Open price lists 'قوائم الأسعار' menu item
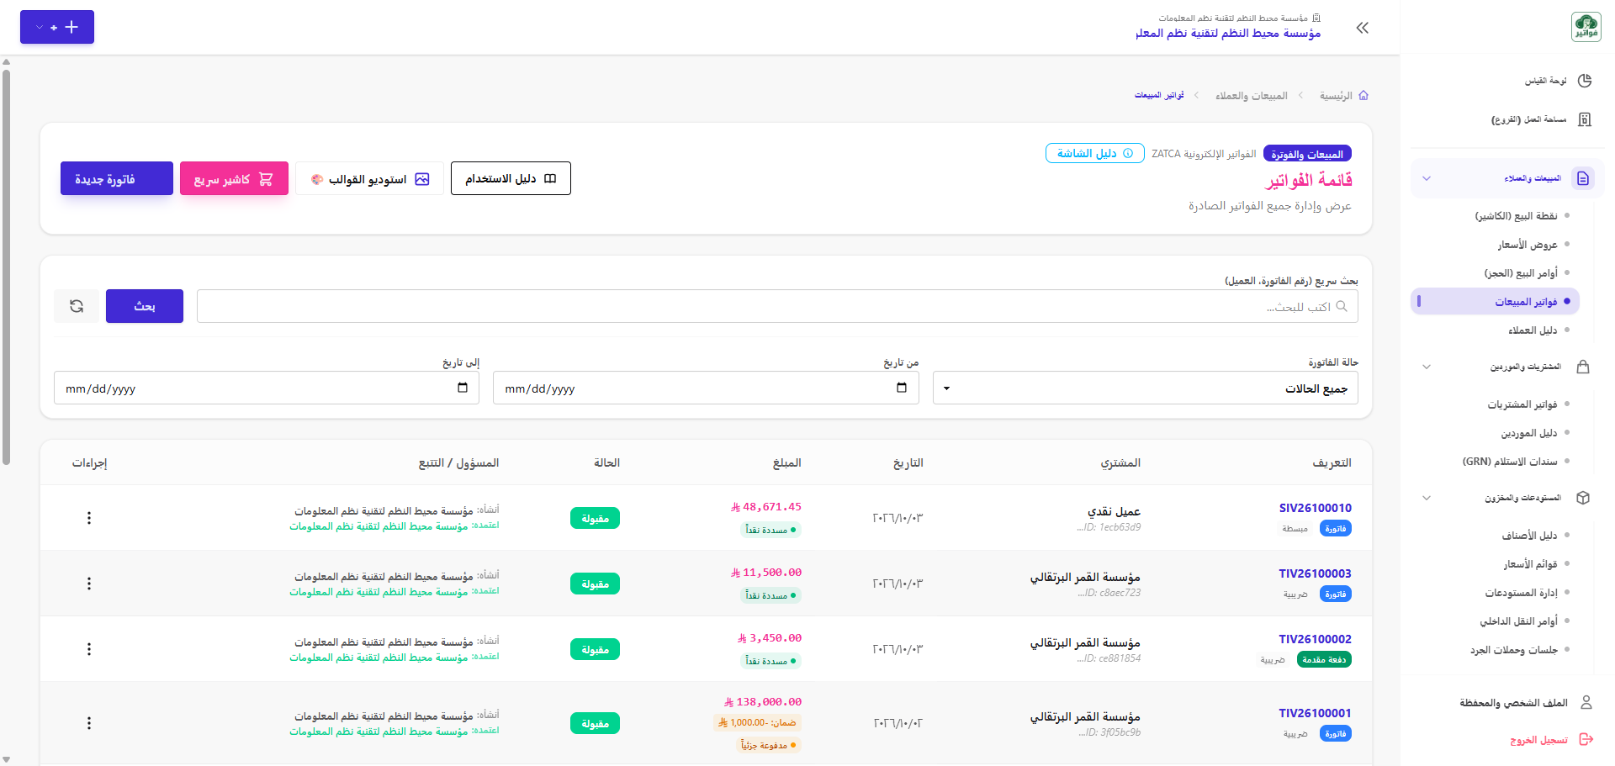This screenshot has height=766, width=1615. tap(1530, 564)
